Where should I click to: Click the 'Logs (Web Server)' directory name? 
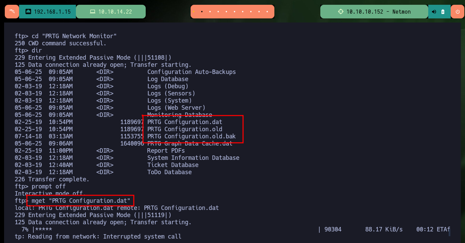click(x=176, y=108)
